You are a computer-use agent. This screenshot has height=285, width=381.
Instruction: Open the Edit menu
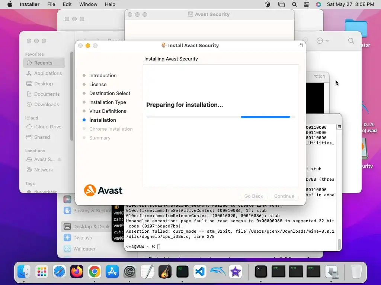coord(67,4)
